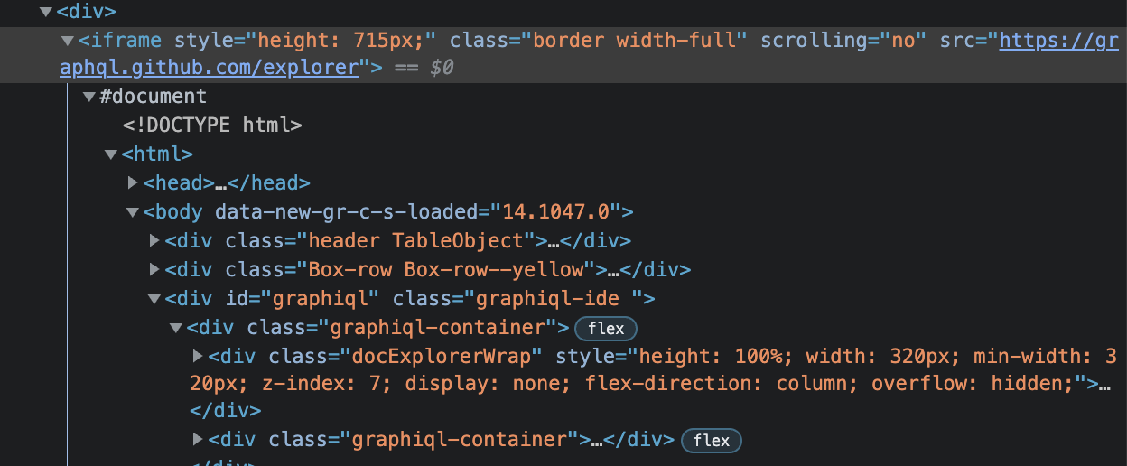The height and width of the screenshot is (466, 1127).
Task: Click the "graphiql-ide" class value
Action: (x=546, y=299)
